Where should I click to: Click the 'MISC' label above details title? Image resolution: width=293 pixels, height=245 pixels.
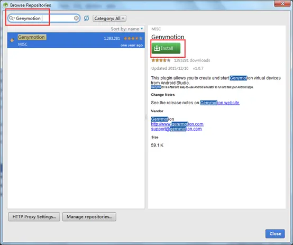tap(156, 29)
